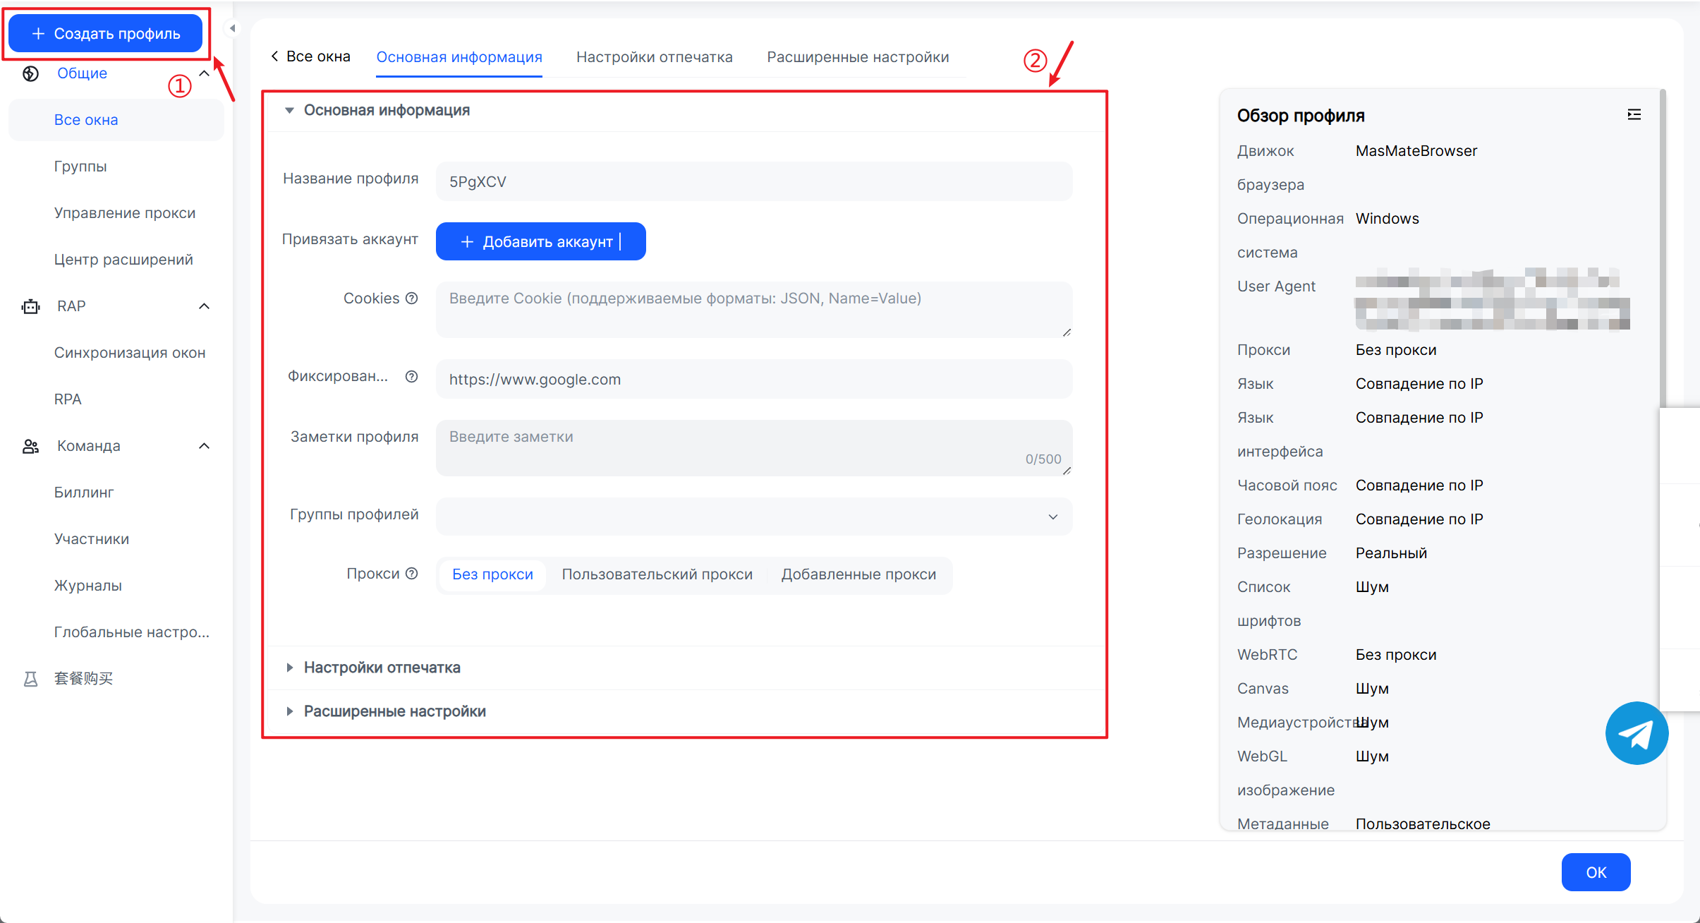The image size is (1700, 923).
Task: Switch to the Настройки отпечатка tab
Action: point(654,57)
